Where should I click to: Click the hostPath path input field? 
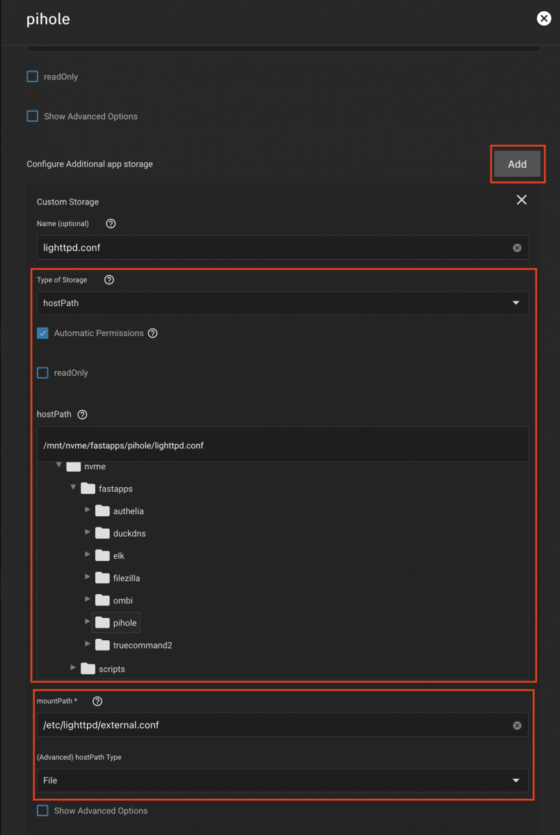point(282,445)
